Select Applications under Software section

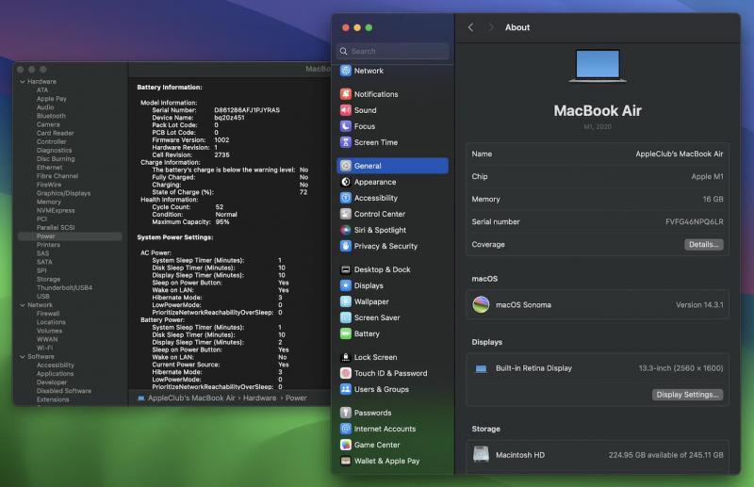(x=56, y=374)
